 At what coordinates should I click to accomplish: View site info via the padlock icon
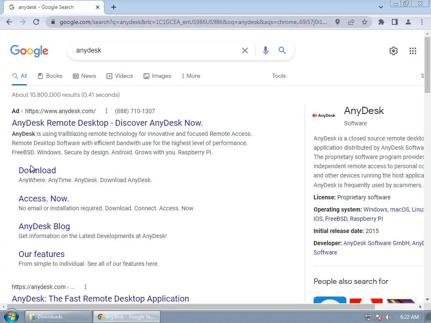click(x=53, y=22)
